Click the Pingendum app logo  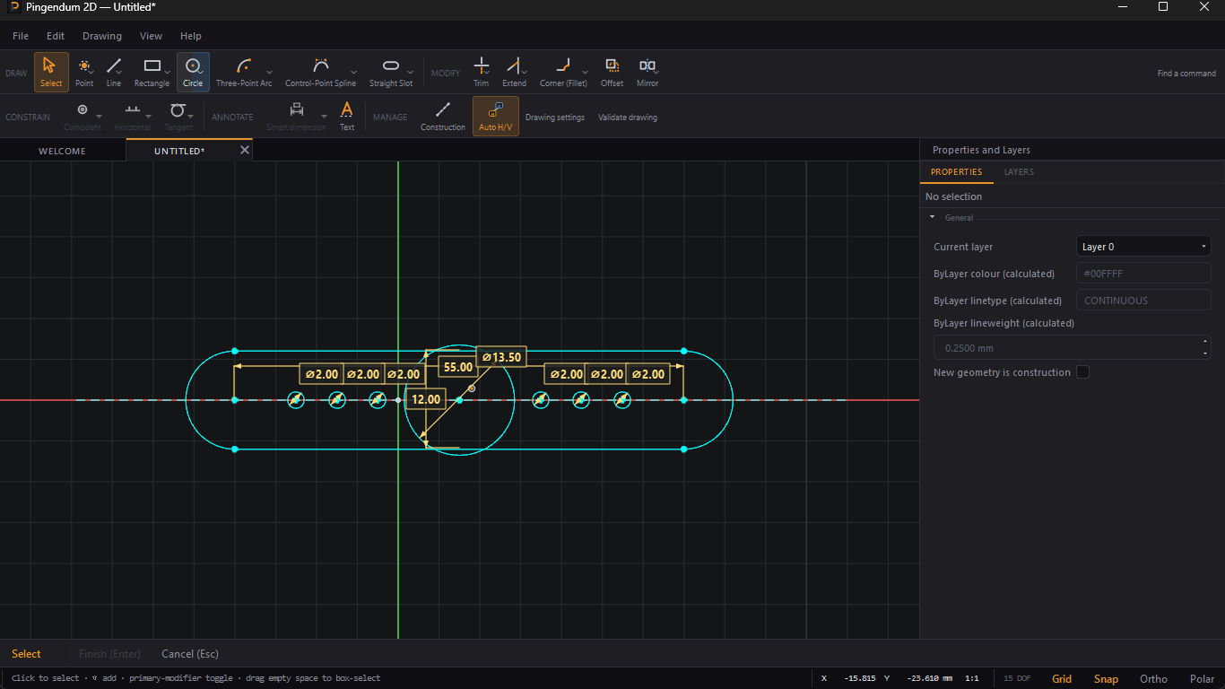click(15, 6)
